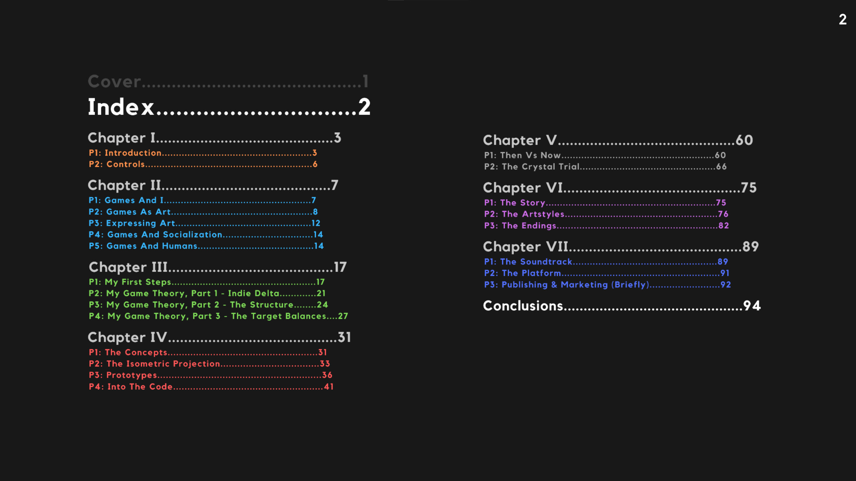
Task: Jump to Chapter V heading
Action: 618,140
